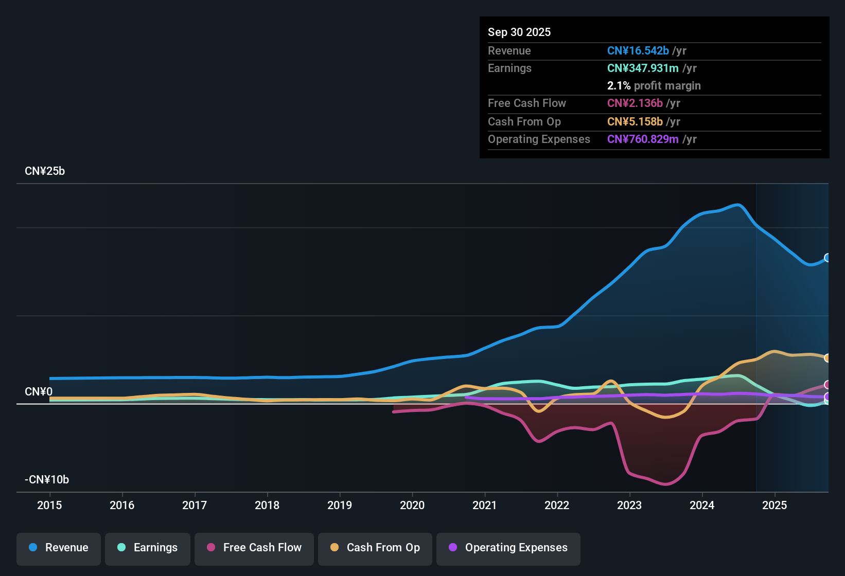Click the 2023 year label on the axis
845x576 pixels.
pos(629,506)
